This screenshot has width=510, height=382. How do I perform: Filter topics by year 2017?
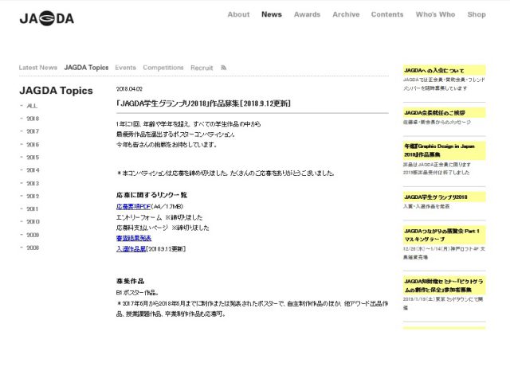(x=33, y=131)
